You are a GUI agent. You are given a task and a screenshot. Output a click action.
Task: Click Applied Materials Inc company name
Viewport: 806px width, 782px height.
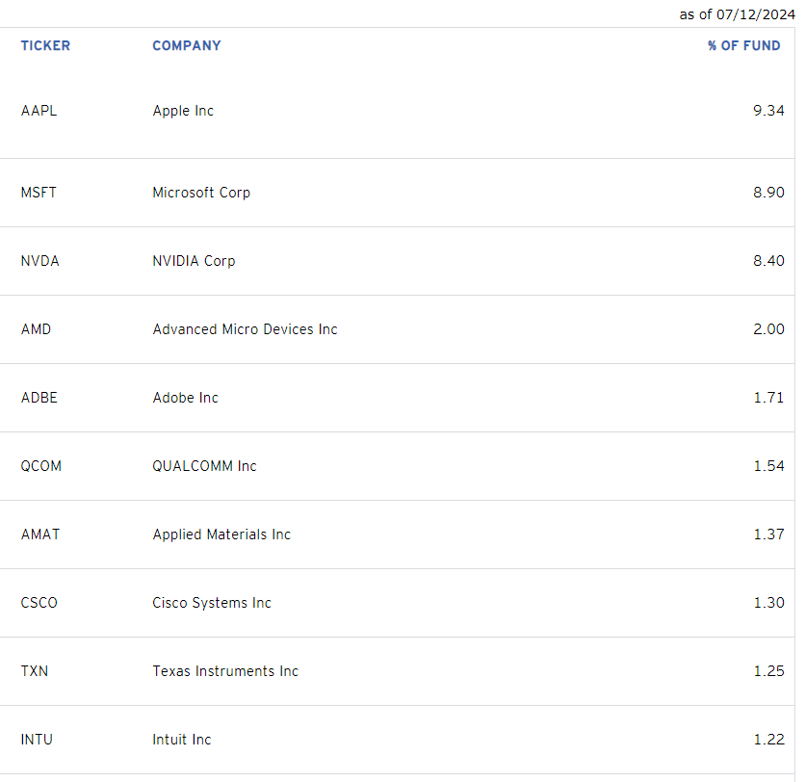pos(221,534)
